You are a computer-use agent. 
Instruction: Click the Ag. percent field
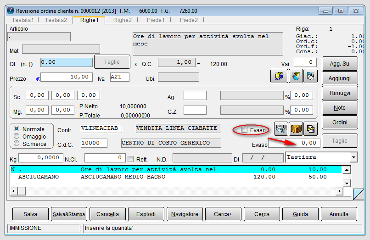[302, 95]
